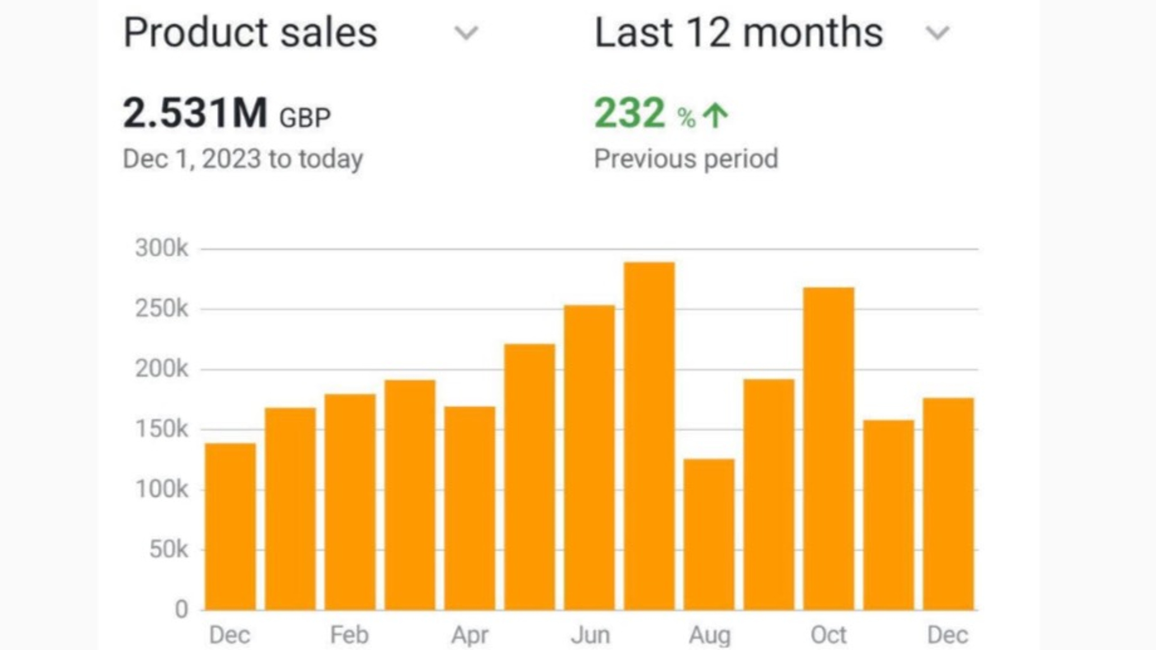Select the last December bar
The height and width of the screenshot is (650, 1156).
pos(948,504)
